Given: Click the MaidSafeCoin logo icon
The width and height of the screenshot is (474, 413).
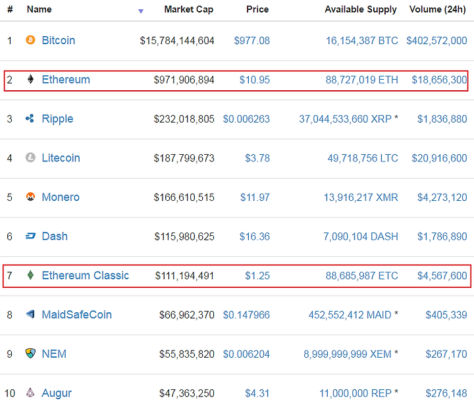Looking at the screenshot, I should point(30,314).
